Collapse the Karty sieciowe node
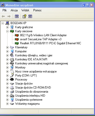The height and width of the screenshot is (116, 95). click(x=7, y=31)
